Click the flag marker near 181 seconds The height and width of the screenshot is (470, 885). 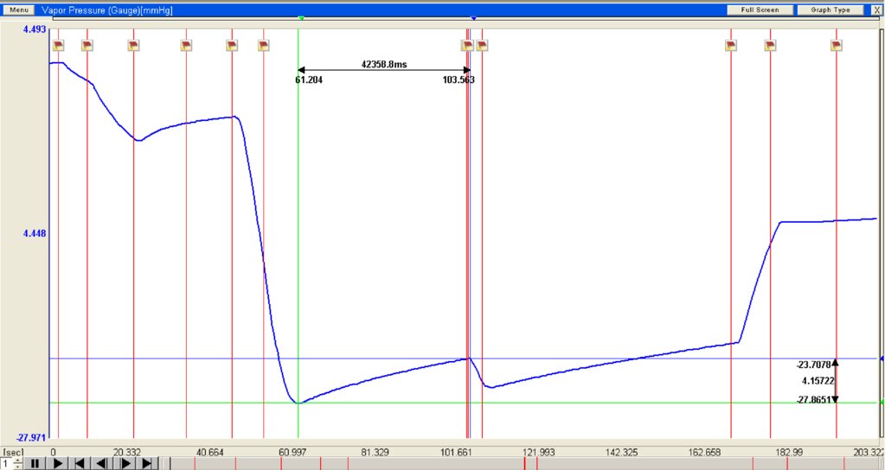pyautogui.click(x=770, y=46)
